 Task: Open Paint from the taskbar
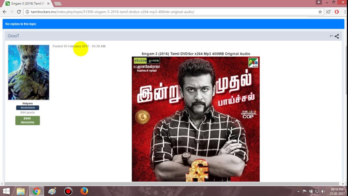[52, 191]
